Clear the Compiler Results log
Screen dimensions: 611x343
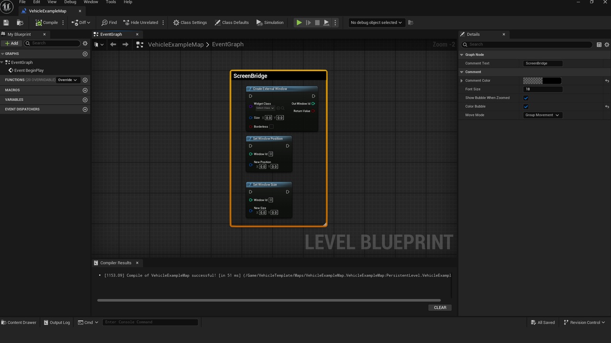click(440, 307)
